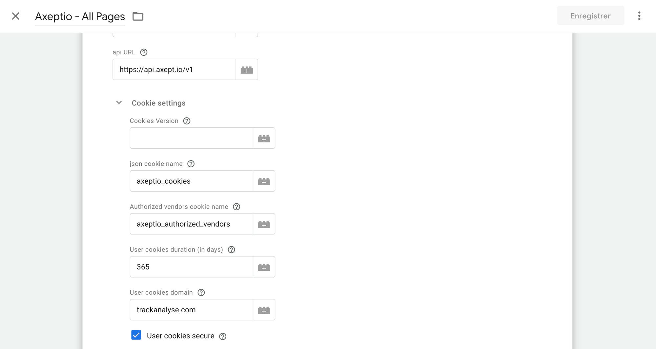This screenshot has width=656, height=349.
Task: Insert variable for Authorized vendors cookie name
Action: 264,224
